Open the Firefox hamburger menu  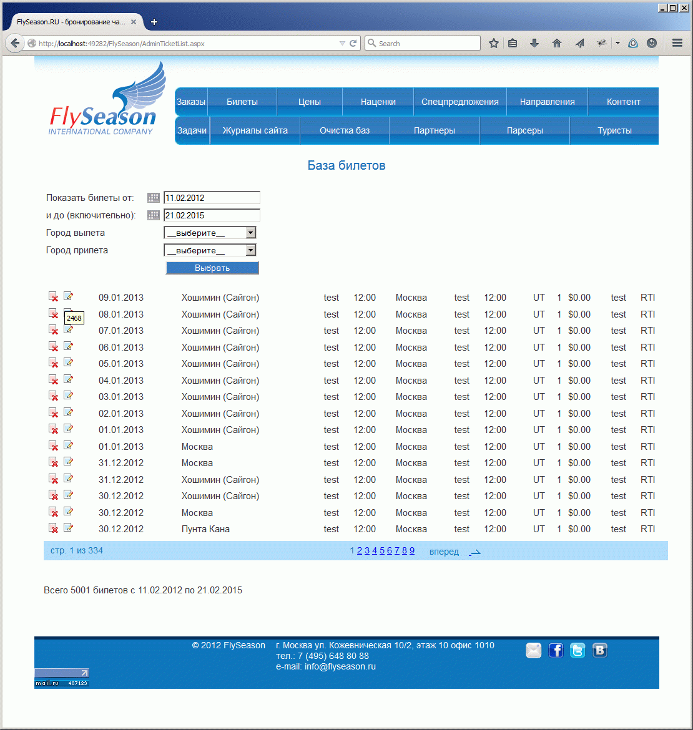(677, 43)
